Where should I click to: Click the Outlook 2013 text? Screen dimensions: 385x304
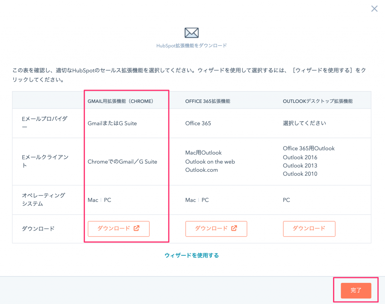[x=300, y=165]
